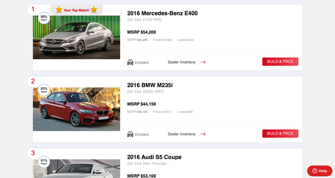Open the 2016 BMW M235i title link
The image size is (335, 178).
(x=150, y=85)
